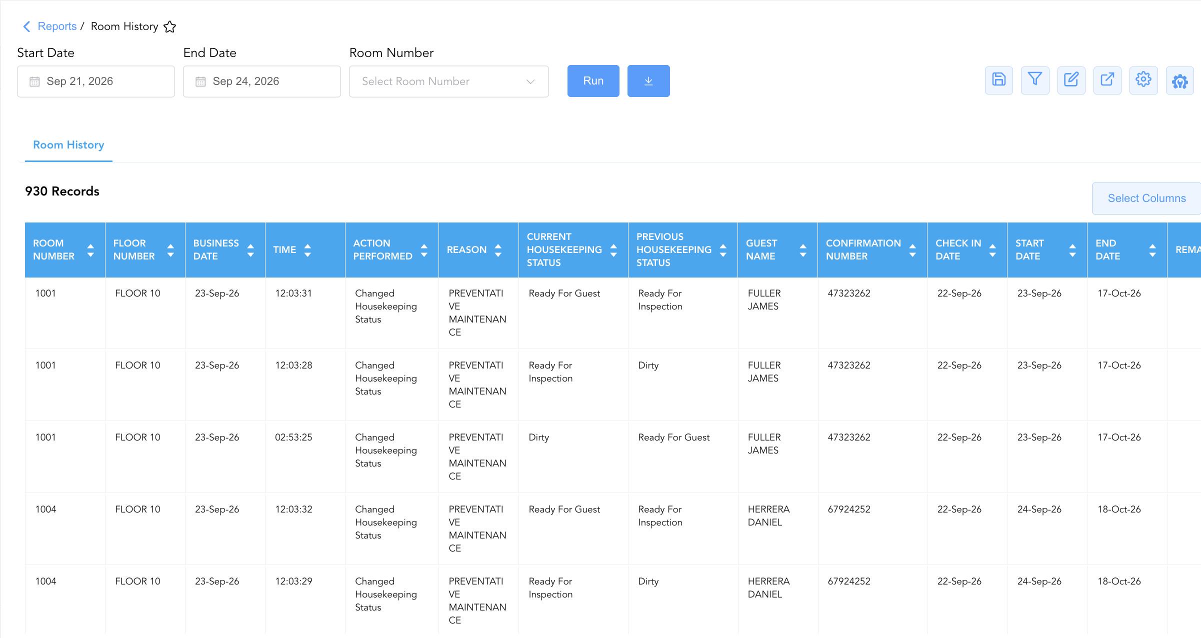Open the filter funnel icon
The height and width of the screenshot is (638, 1201).
[x=1034, y=80]
